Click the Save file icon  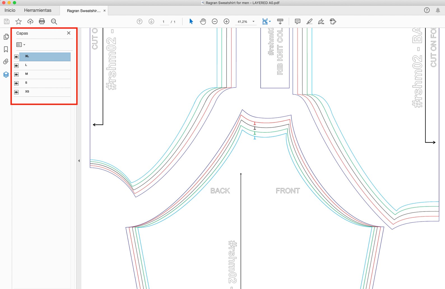coord(7,22)
